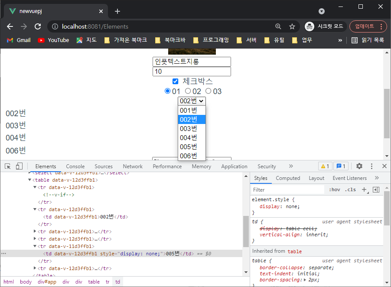Click the issues counter badge
This screenshot has height=287, width=391.
pos(341,166)
